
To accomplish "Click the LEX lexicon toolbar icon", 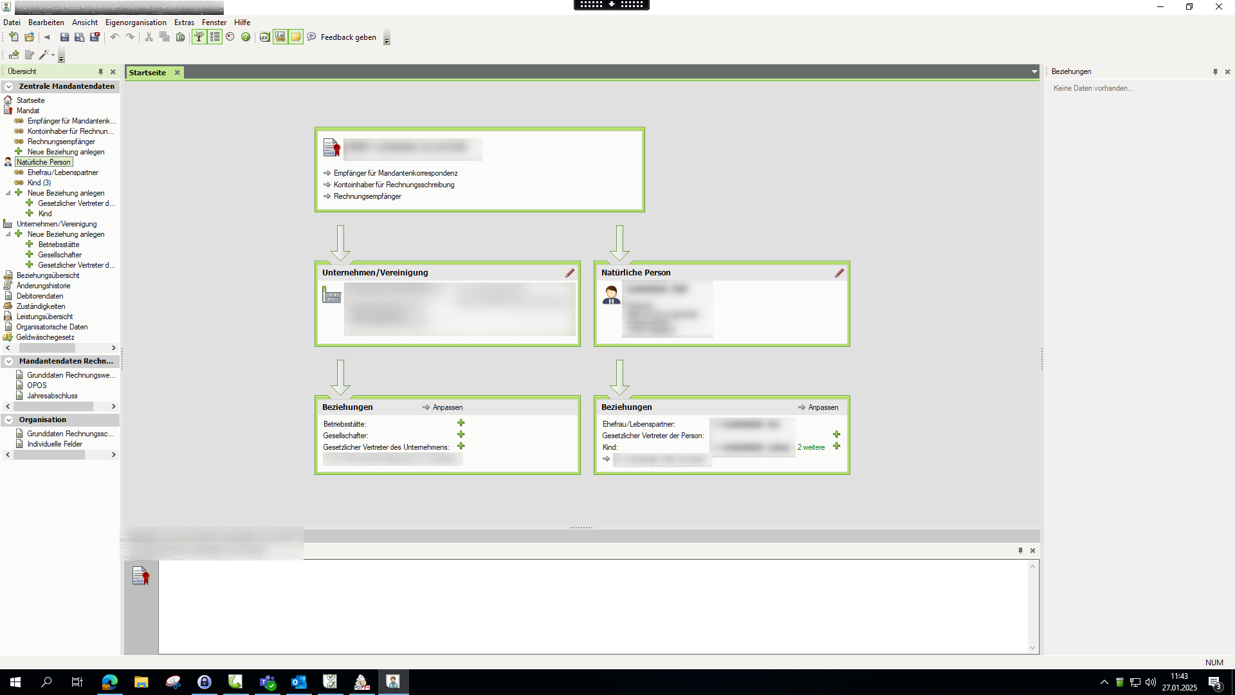I will pos(264,37).
